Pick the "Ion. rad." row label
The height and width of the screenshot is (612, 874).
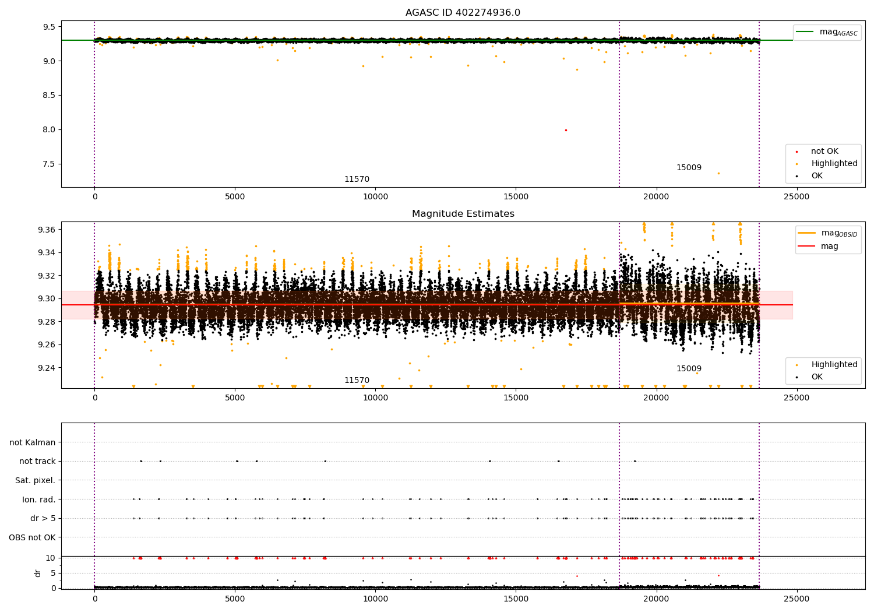click(39, 499)
